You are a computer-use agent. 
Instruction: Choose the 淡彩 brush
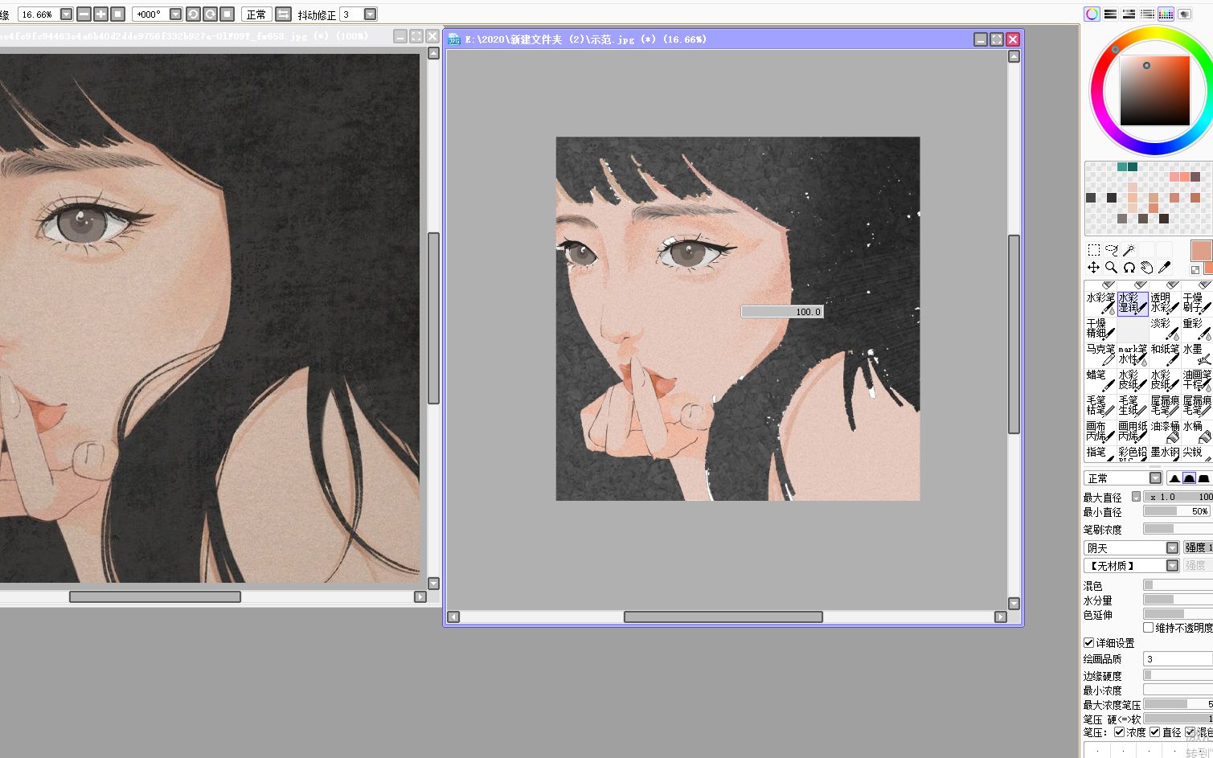click(1165, 329)
